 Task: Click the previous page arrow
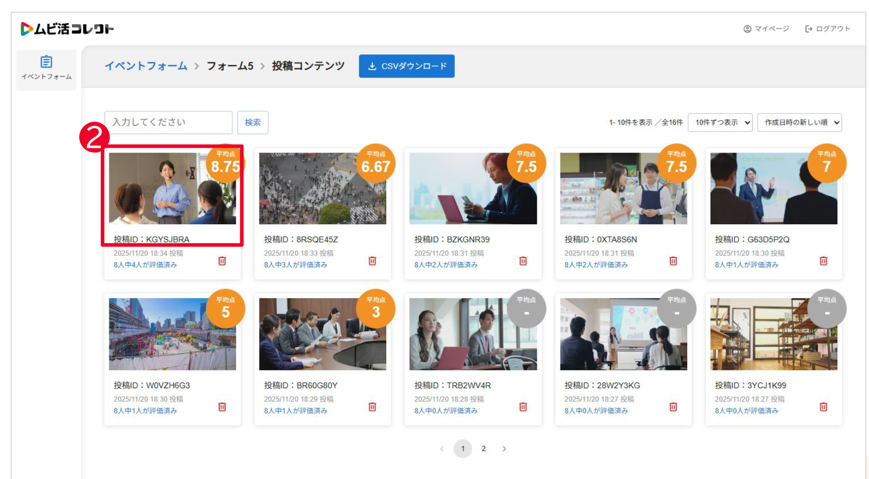tap(442, 449)
